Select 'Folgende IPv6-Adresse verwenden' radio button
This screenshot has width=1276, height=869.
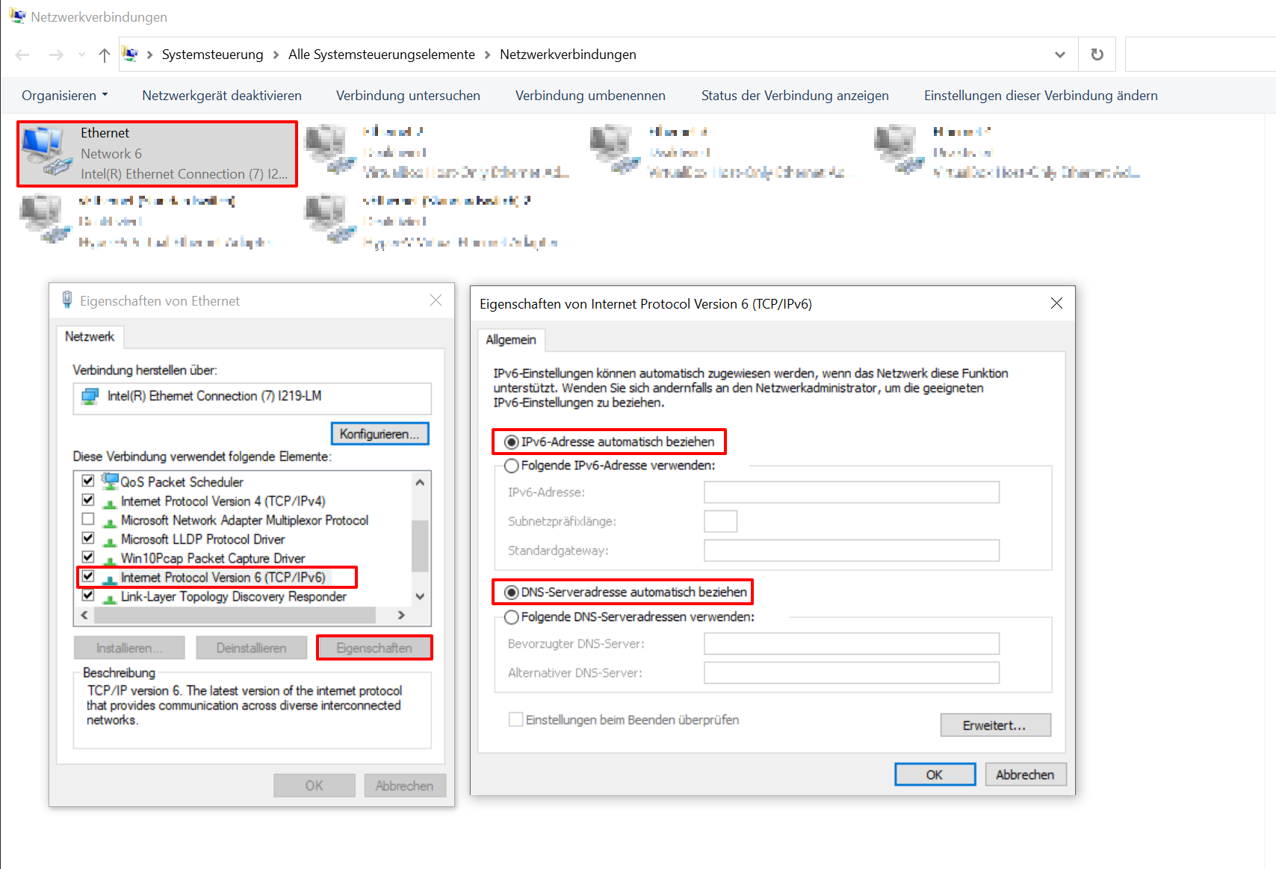coord(512,466)
